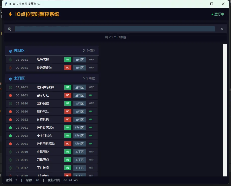This screenshot has height=186, width=231.
Task: Click the vertical scrollbar of the IO list
Action: [225, 88]
